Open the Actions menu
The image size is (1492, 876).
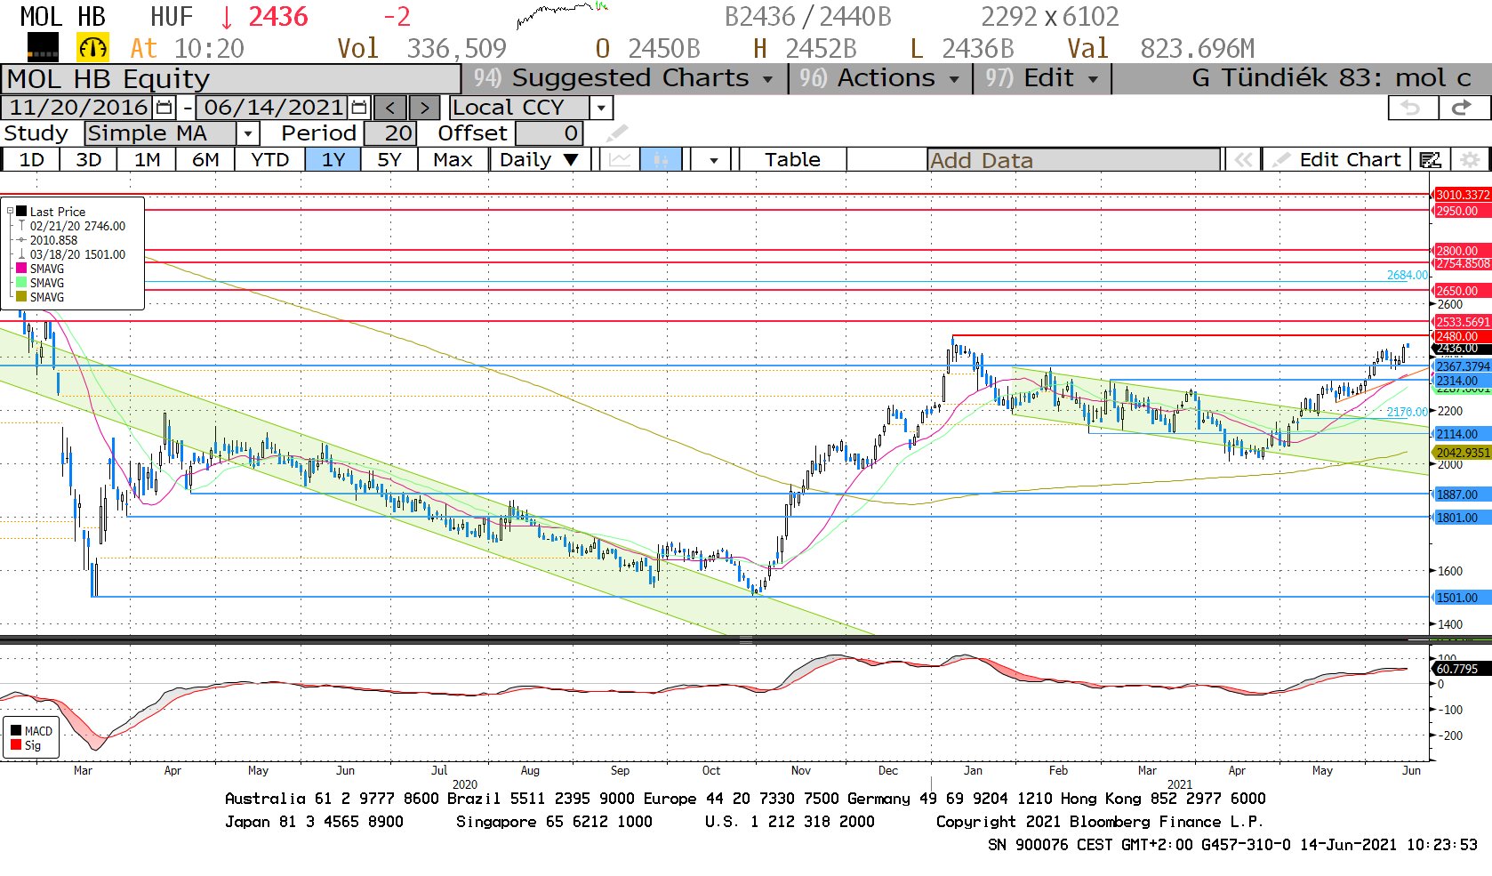coord(879,78)
